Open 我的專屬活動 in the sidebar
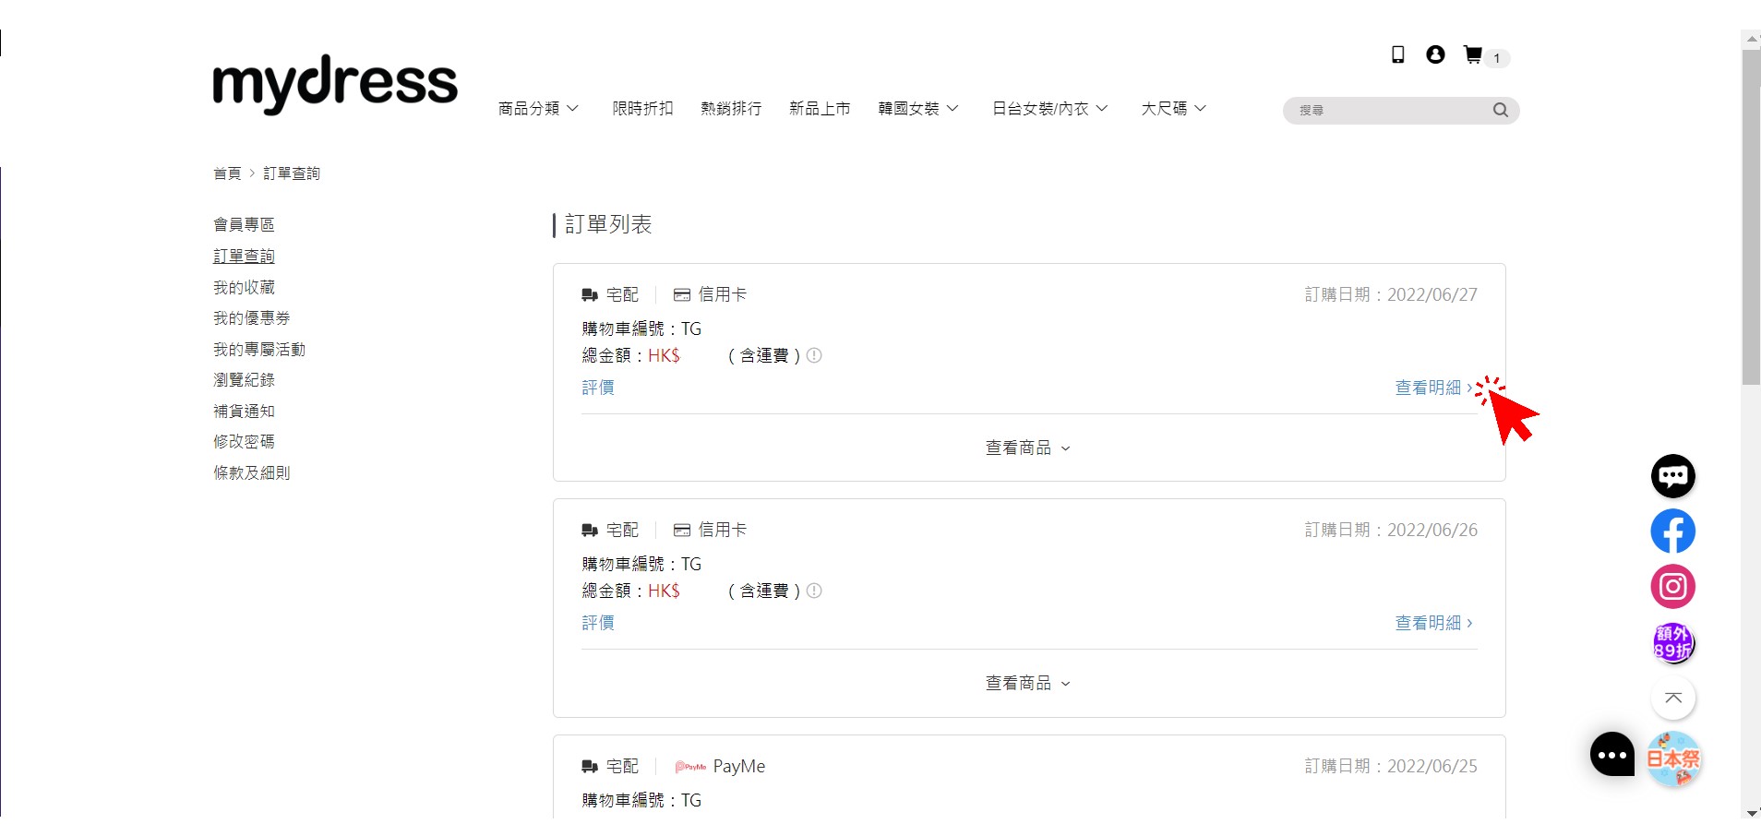 point(259,349)
